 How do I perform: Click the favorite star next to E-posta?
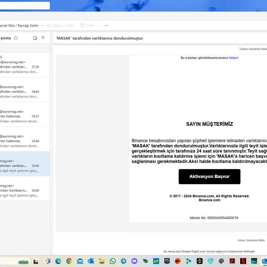click(x=16, y=38)
